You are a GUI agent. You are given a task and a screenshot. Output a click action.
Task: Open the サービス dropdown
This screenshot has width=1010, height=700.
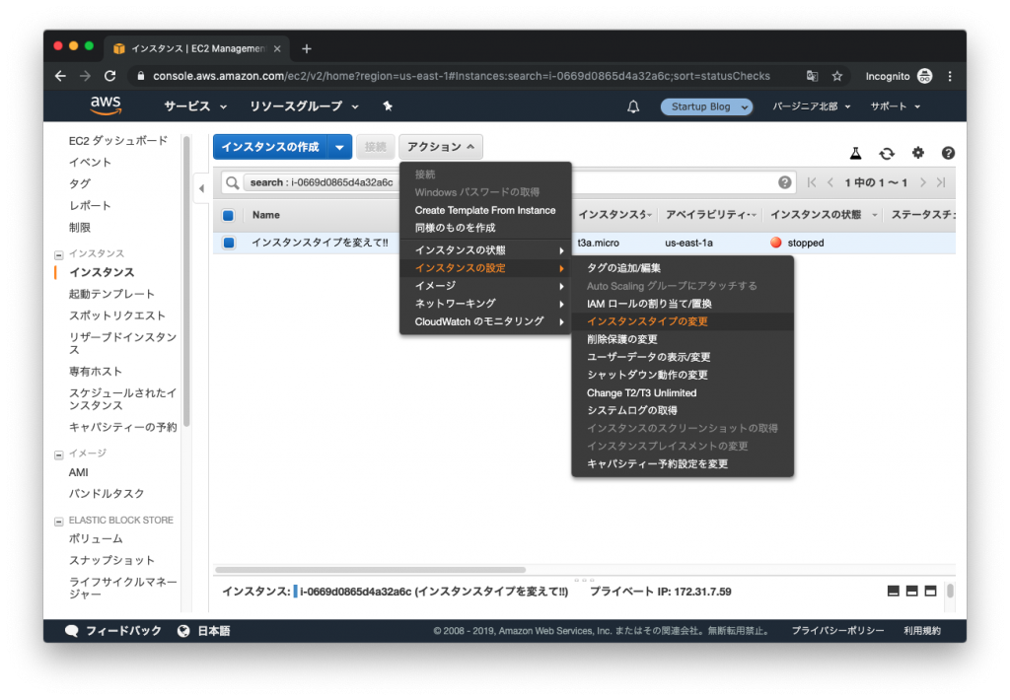195,106
